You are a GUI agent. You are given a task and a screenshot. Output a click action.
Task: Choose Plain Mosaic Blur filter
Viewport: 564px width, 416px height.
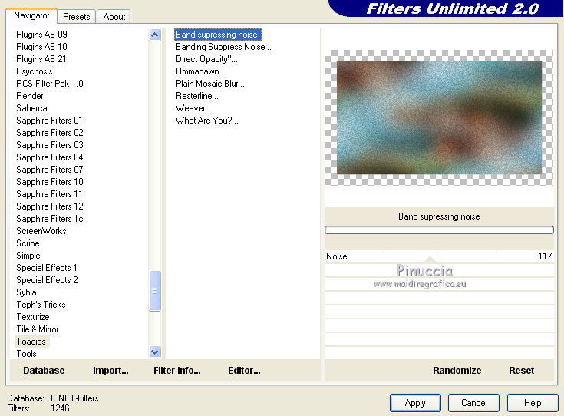tap(210, 84)
